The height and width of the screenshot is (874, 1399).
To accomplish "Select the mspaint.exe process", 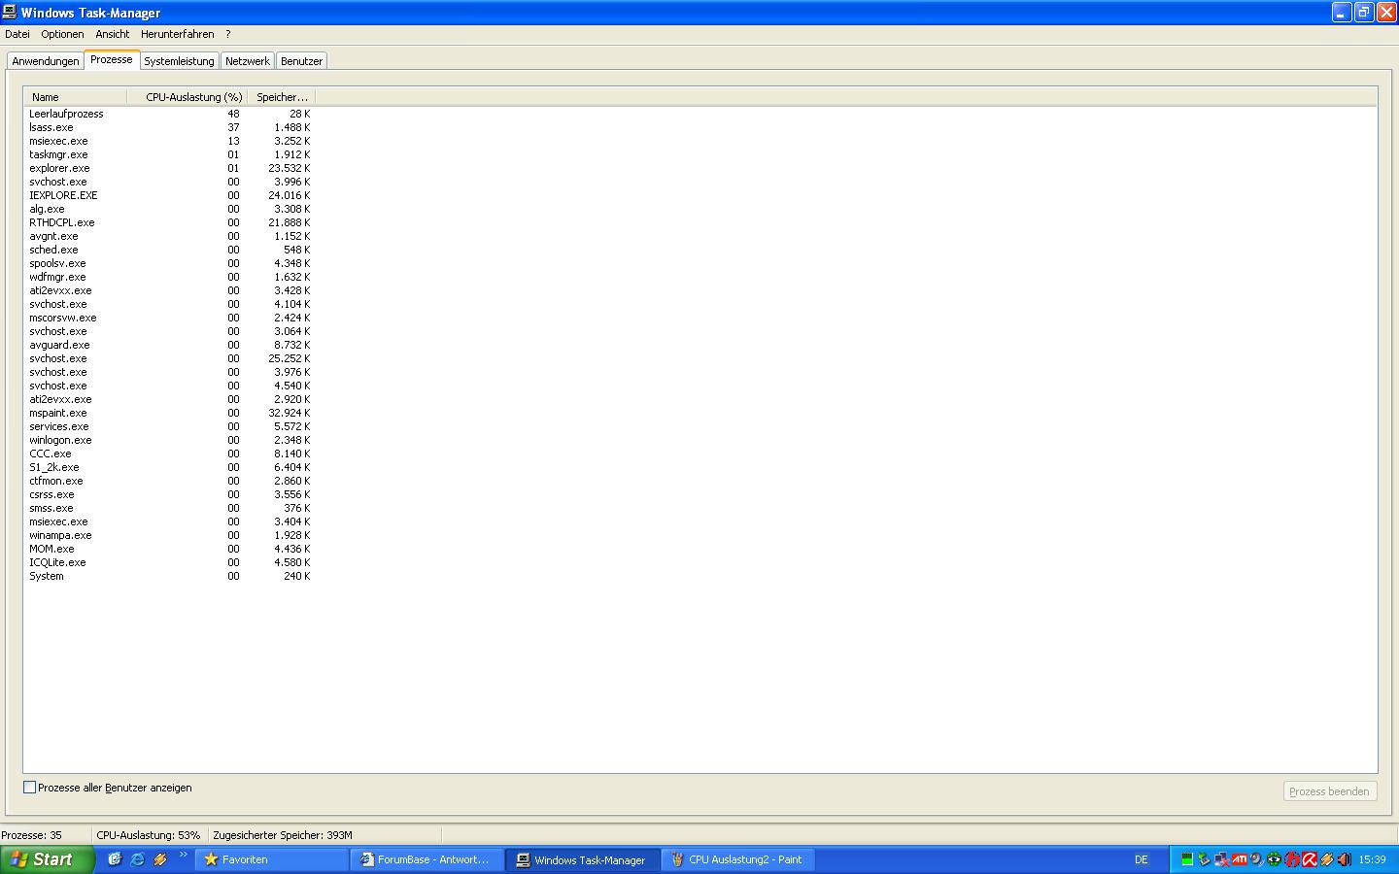I will pos(170,413).
